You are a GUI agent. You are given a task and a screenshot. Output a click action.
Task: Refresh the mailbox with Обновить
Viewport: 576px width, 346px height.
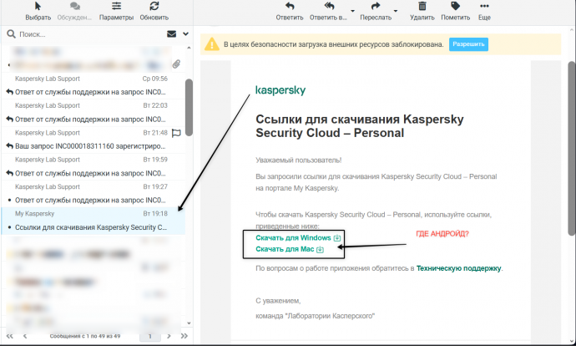154,11
